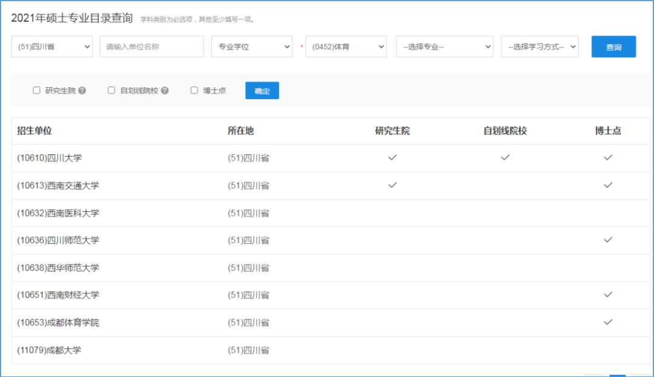Click the 招生单位 column header
This screenshot has height=377, width=654.
point(34,131)
